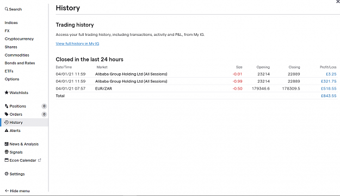This screenshot has width=340, height=196.
Task: Click the Hide menu label
Action: point(20,191)
